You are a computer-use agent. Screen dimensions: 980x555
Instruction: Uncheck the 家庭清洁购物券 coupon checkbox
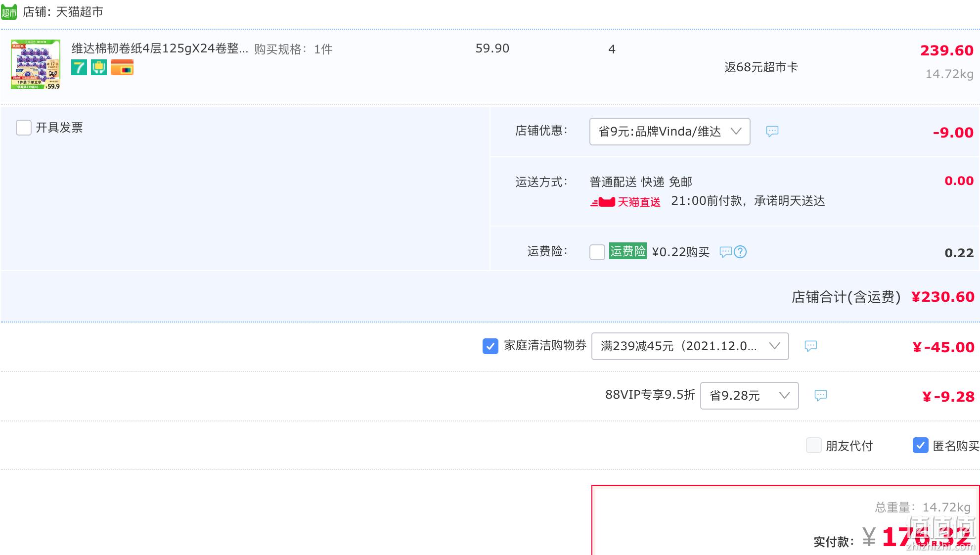point(490,346)
